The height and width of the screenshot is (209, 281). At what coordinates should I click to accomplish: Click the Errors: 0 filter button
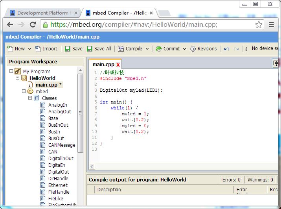point(231,179)
